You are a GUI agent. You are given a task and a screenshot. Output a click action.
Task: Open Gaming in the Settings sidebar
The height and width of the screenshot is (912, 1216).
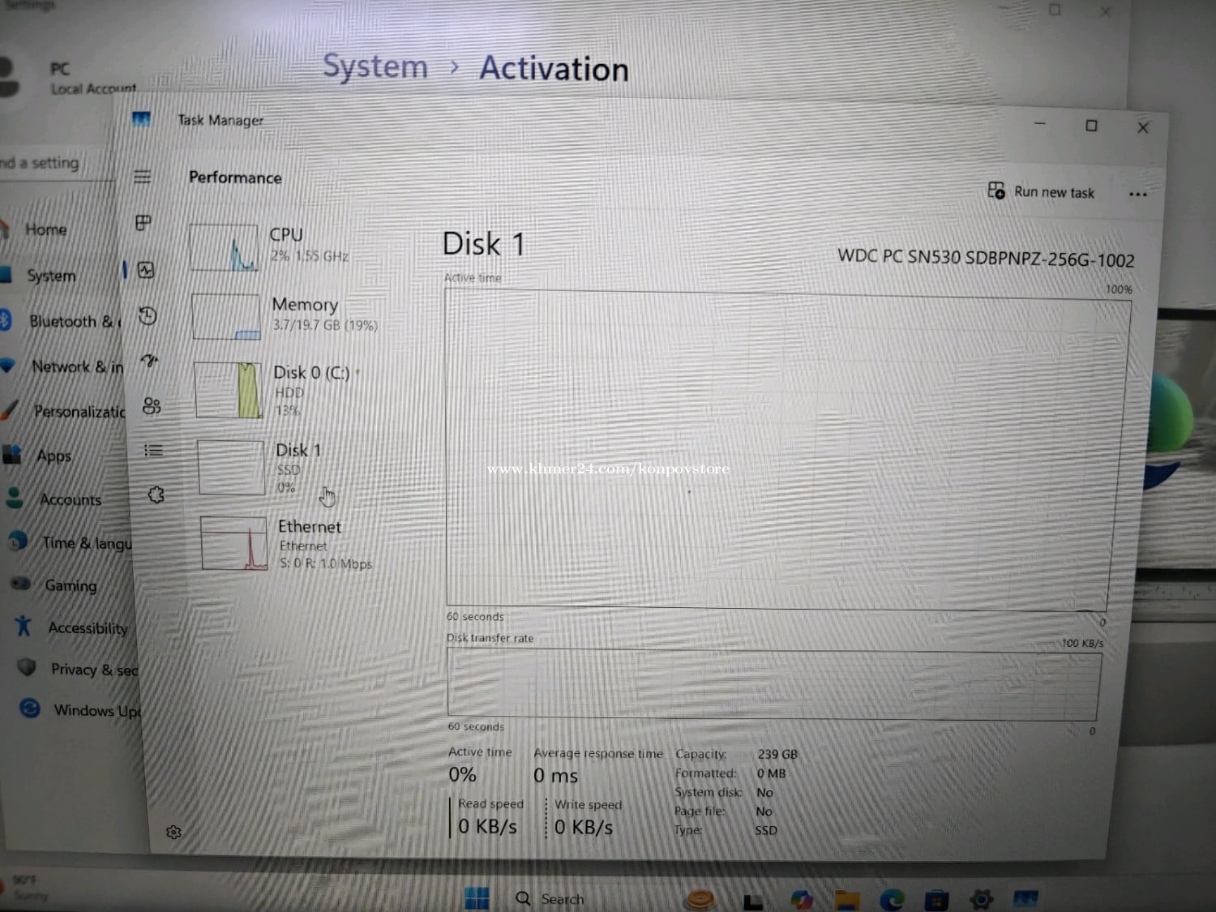[70, 585]
